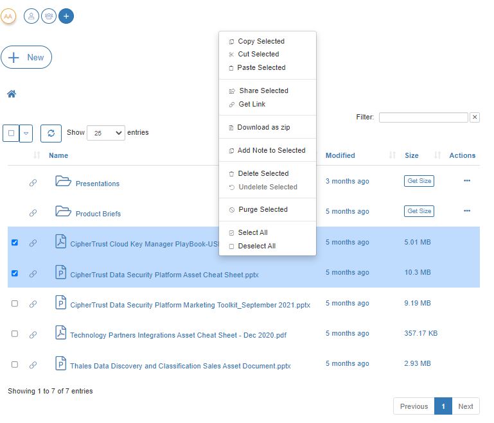
Task: Click PowerPoint icon of Marketing Toolkit file
Action: coord(61,302)
